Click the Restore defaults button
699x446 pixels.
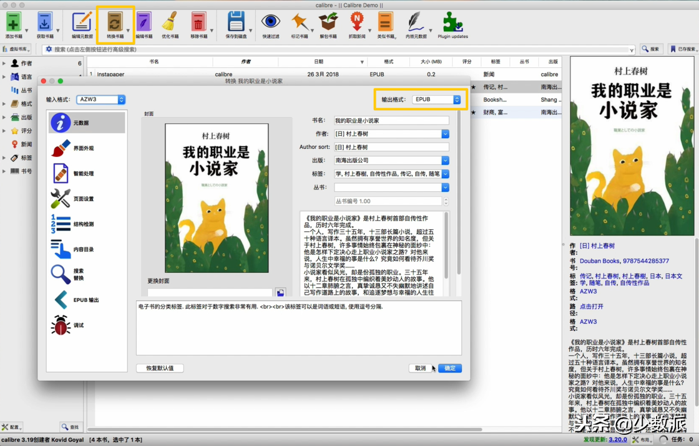(160, 368)
